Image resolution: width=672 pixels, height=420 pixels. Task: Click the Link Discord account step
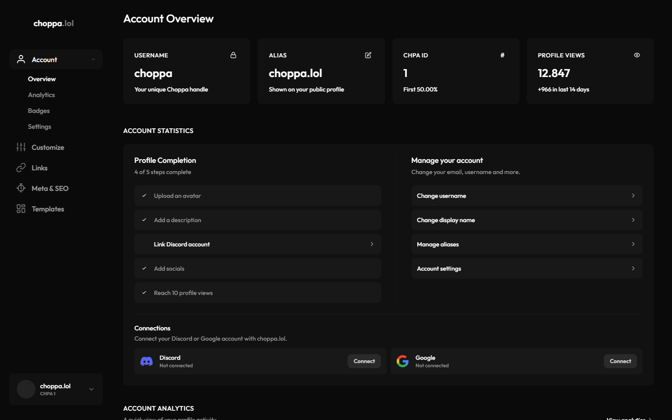pos(258,244)
